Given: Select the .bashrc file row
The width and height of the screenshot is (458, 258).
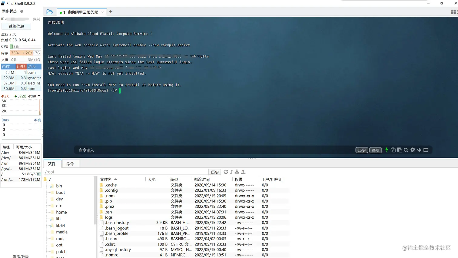Looking at the screenshot, I should (x=194, y=239).
